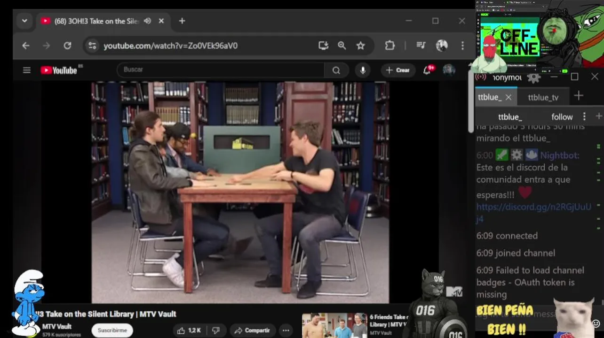The width and height of the screenshot is (604, 338).
Task: Click the Crear button
Action: click(398, 70)
